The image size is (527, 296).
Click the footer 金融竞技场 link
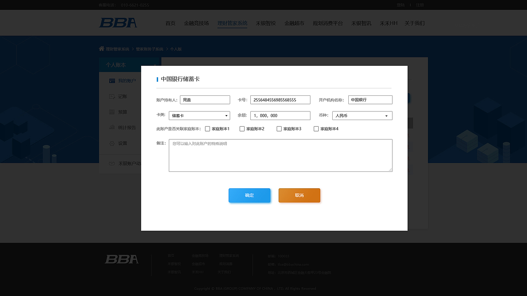point(200,256)
